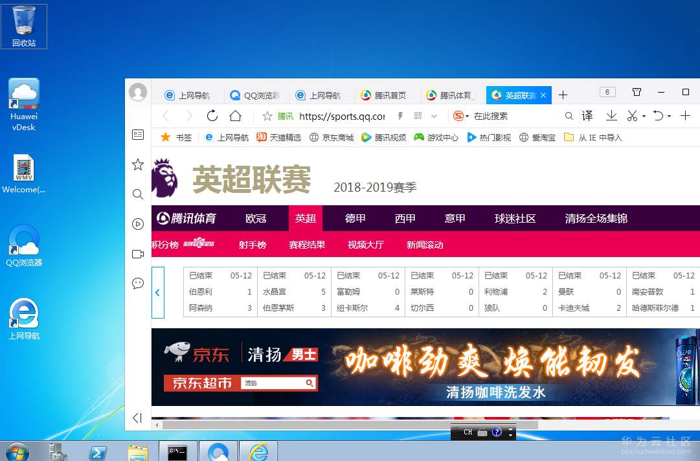Open the 赛程结果 sub-menu link
Viewport: 700px width, 461px height.
click(307, 245)
